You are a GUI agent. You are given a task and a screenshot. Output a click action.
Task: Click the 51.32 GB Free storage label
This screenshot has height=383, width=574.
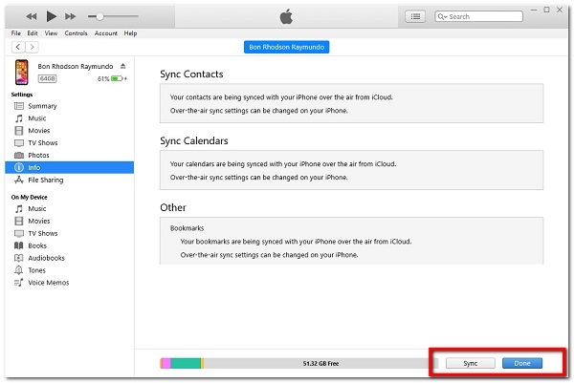coord(320,364)
